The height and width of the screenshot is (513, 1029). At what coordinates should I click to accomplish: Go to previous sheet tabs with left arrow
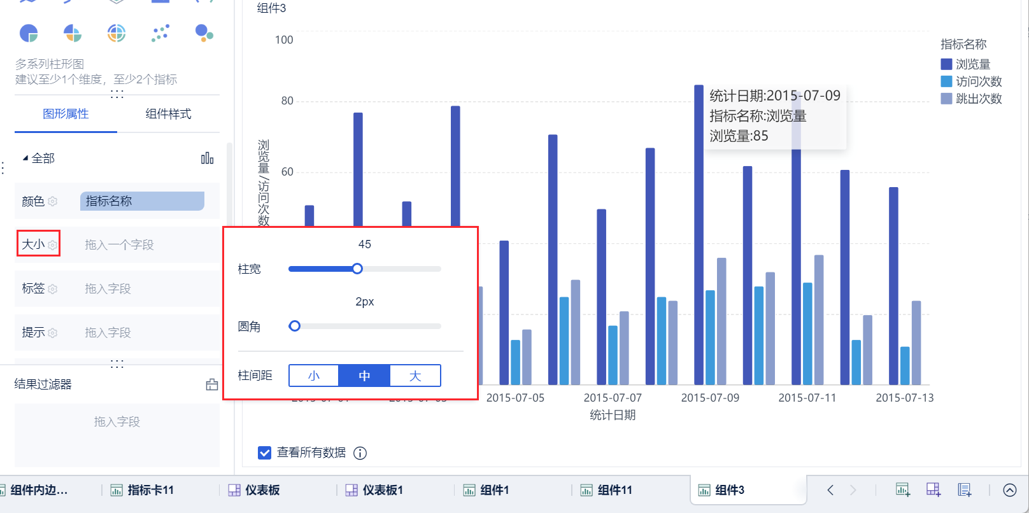coord(830,490)
